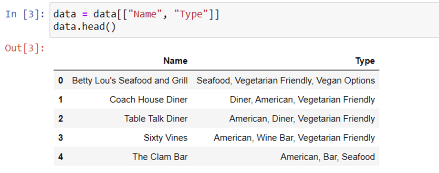Click the Type column header
Screen dimensions: 439x173
tap(365, 61)
